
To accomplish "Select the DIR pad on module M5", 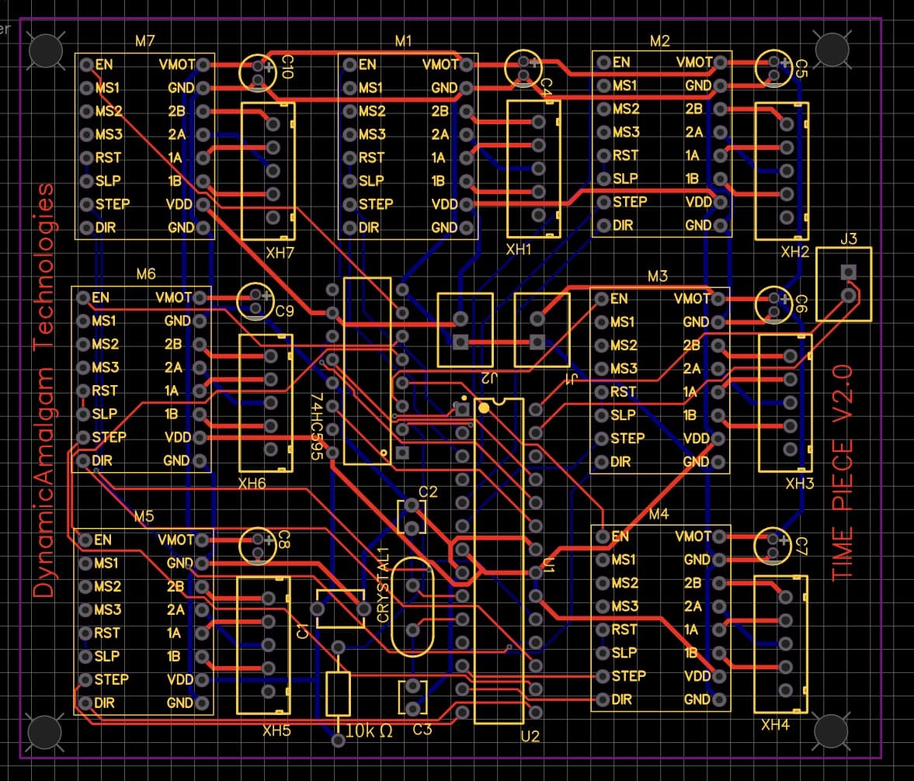I will point(85,703).
